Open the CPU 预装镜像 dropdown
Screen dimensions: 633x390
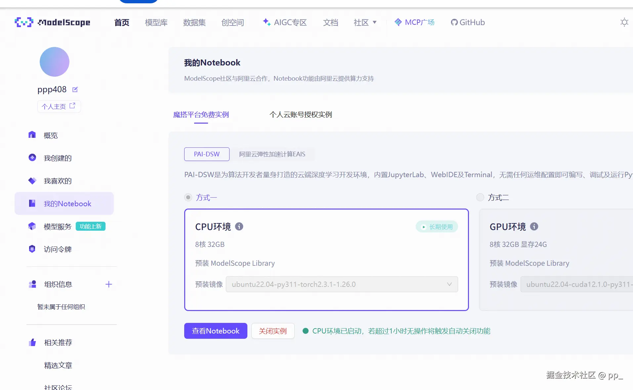point(342,284)
